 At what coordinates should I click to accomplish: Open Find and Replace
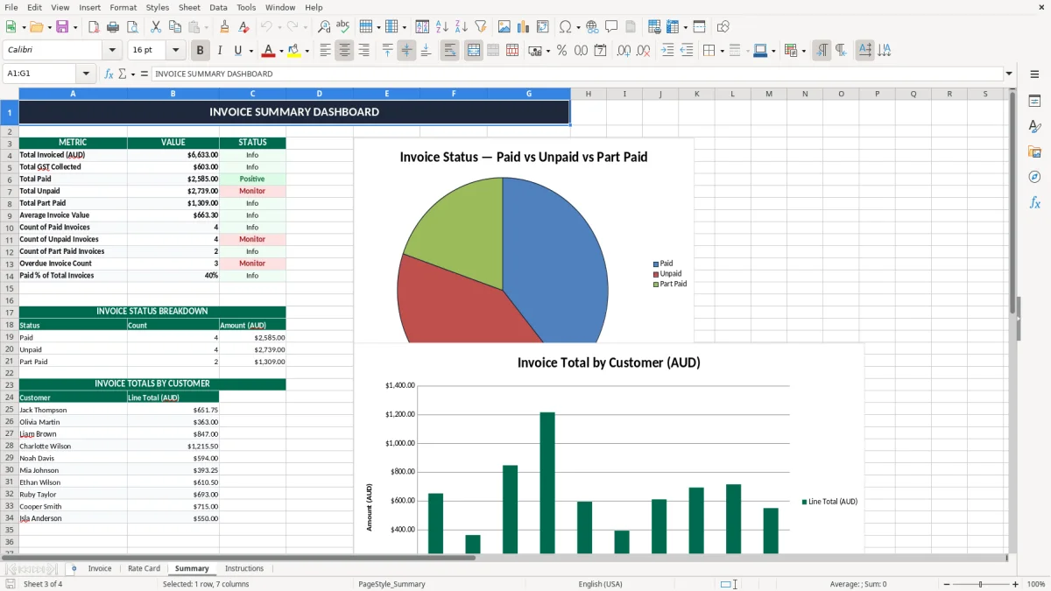(324, 27)
